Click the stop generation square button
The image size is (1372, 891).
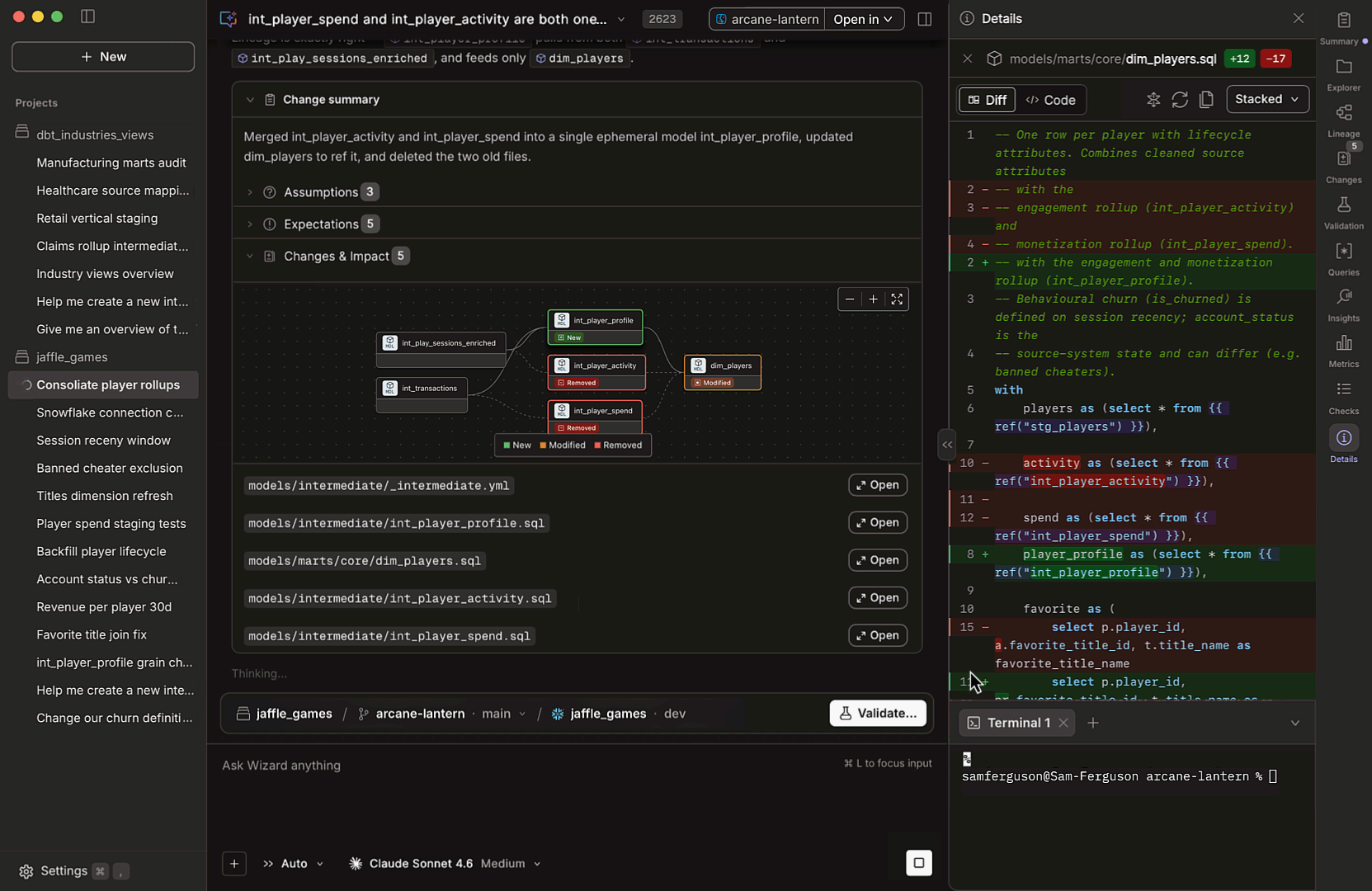click(918, 863)
